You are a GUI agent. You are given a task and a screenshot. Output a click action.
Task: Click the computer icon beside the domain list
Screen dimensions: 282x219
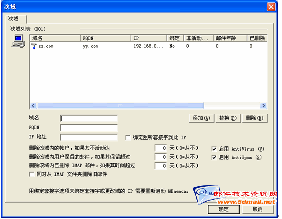coord(18,41)
